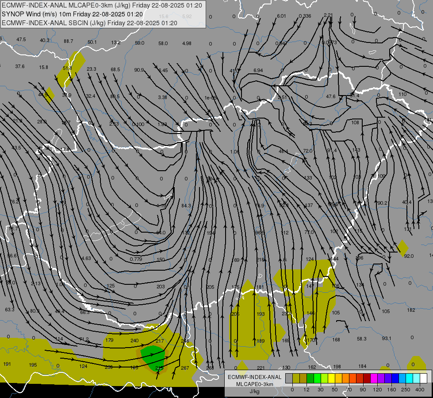
Task: Click the white swatch ending the legend
Action: (x=423, y=378)
